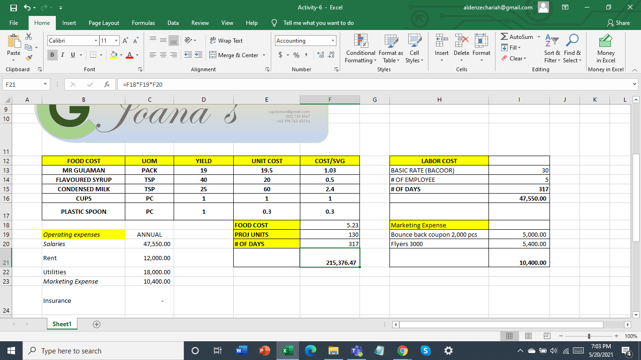Add a new sheet with plus button
641x360 pixels.
tap(97, 324)
